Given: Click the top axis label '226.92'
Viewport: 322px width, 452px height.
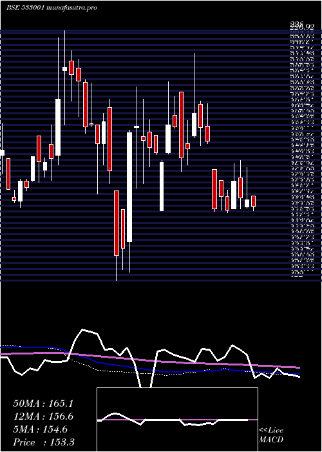Looking at the screenshot, I should point(301,27).
